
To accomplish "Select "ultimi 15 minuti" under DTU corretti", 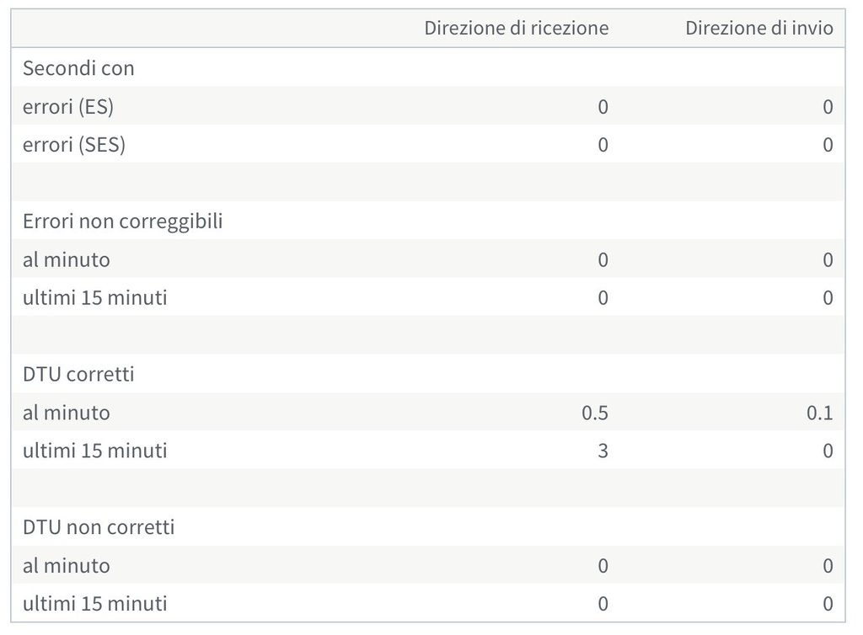I will coord(94,451).
